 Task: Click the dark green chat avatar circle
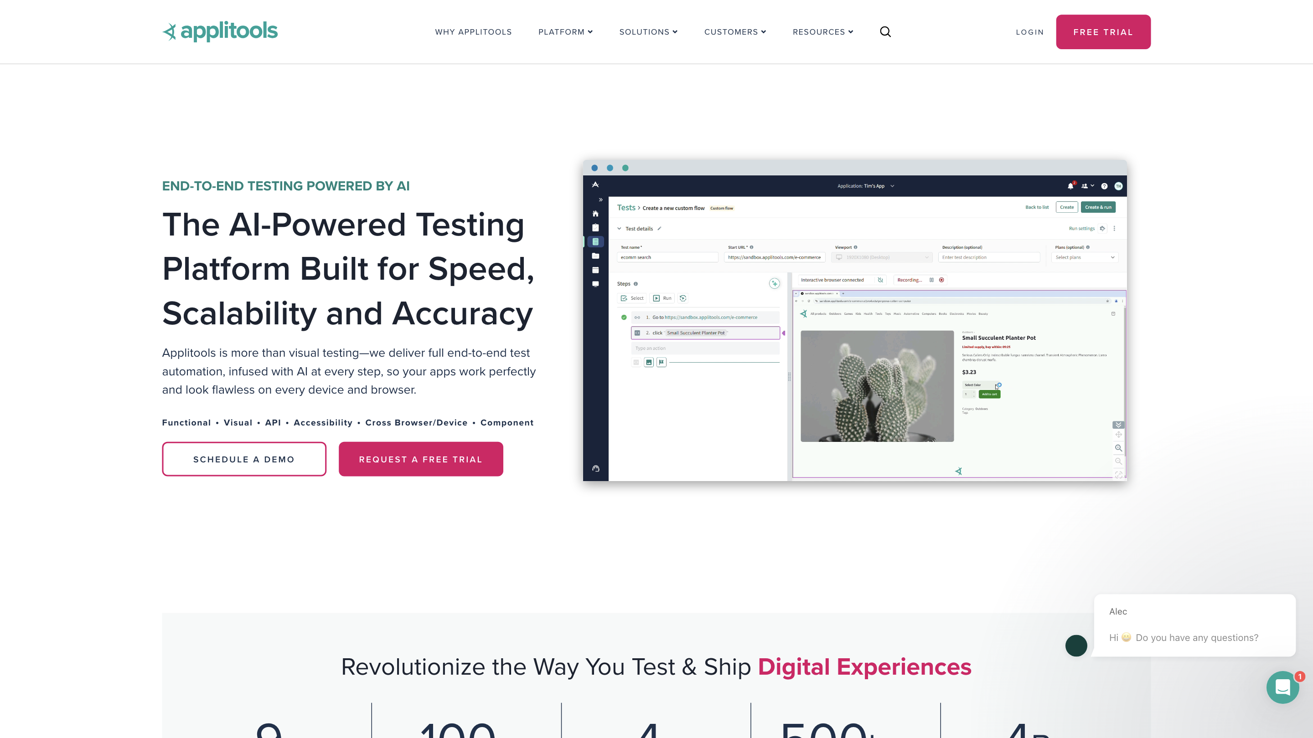coord(1076,646)
